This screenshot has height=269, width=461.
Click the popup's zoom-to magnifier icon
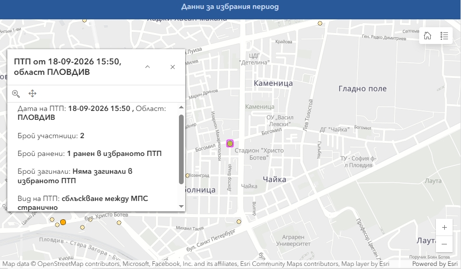[x=16, y=94]
